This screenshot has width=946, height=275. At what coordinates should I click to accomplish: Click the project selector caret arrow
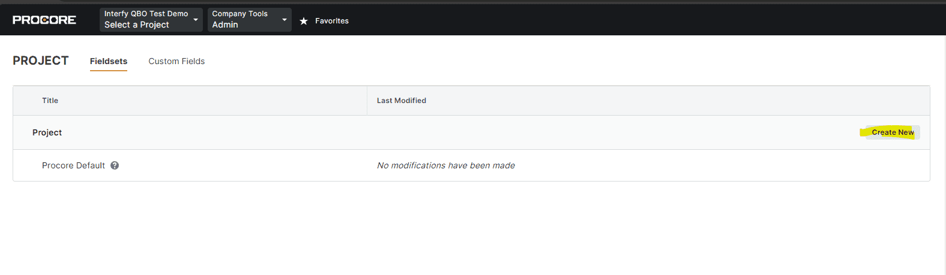coord(196,20)
